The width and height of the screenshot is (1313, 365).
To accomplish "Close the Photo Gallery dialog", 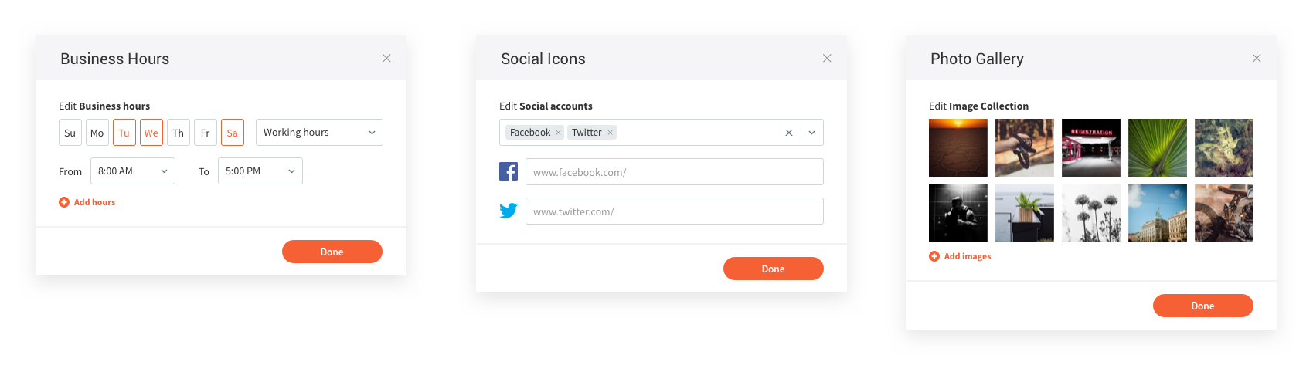I will (1257, 59).
